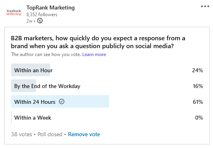Screen dimensions: 213x148
Task: Click the 8,352 followers text
Action: click(42, 15)
